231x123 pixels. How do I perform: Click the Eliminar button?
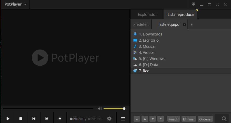point(189,119)
